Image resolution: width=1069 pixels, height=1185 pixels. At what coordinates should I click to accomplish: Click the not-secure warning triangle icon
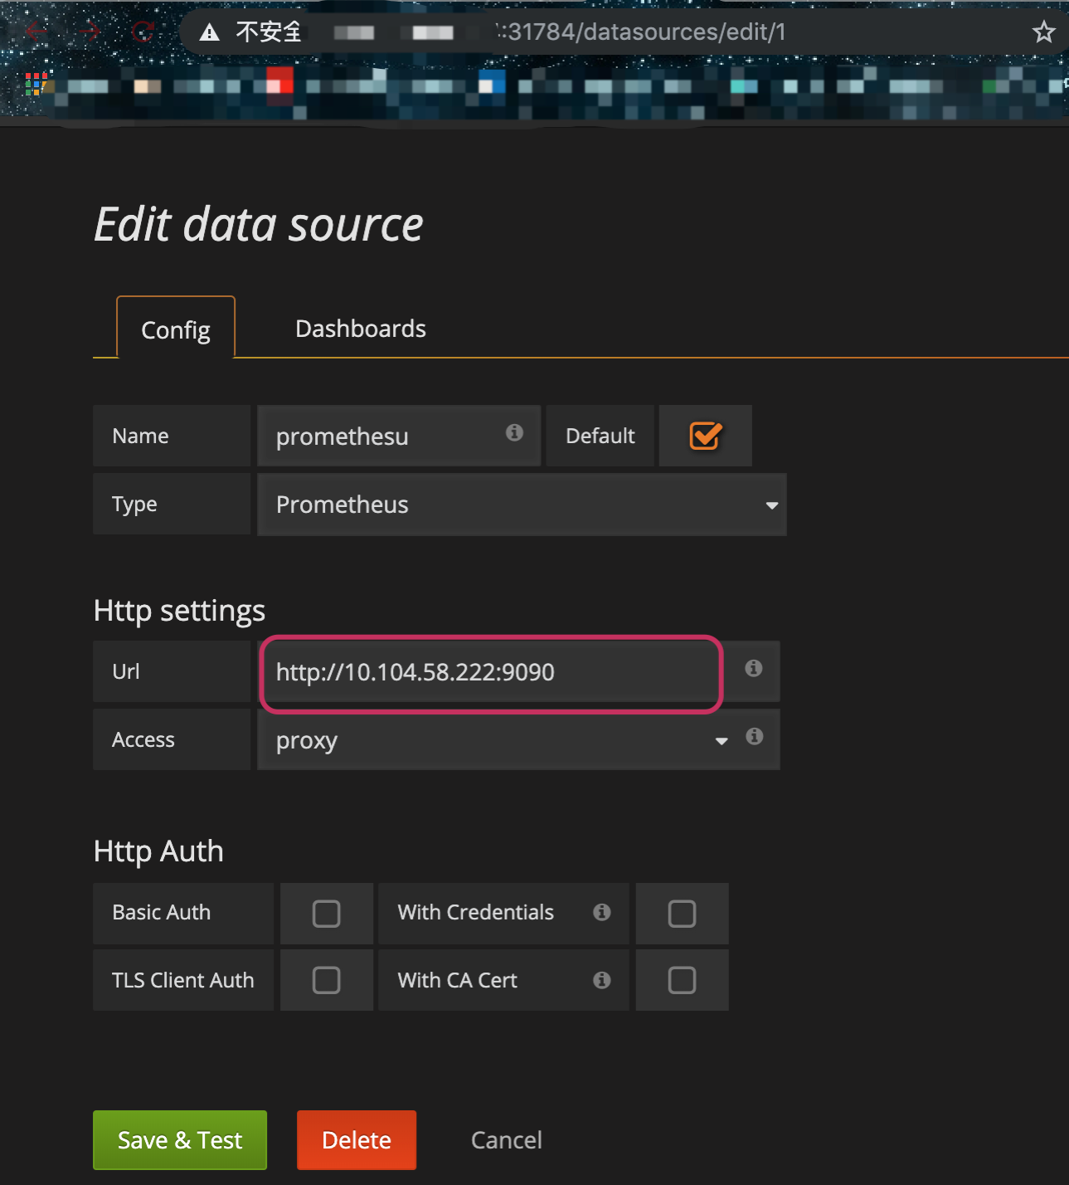[210, 32]
